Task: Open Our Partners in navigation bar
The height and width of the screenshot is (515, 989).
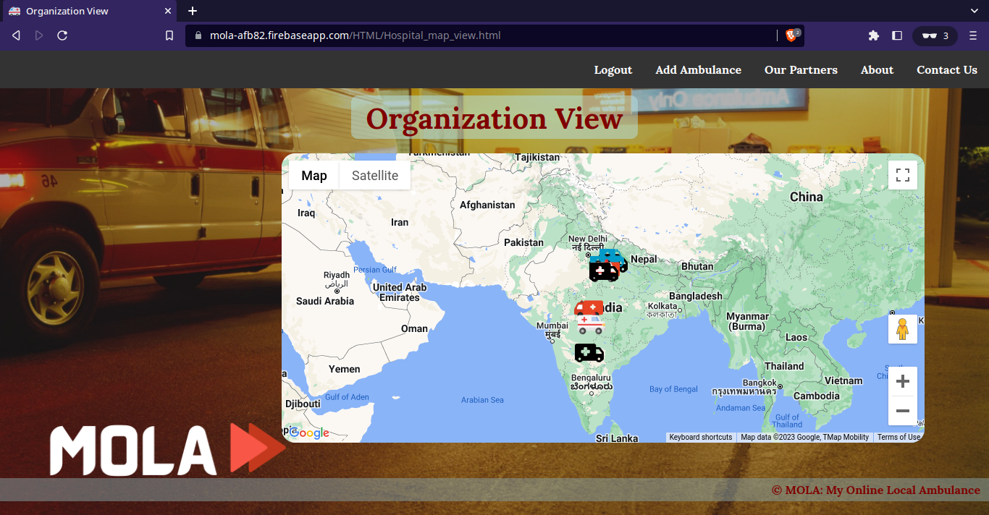Action: pyautogui.click(x=801, y=70)
